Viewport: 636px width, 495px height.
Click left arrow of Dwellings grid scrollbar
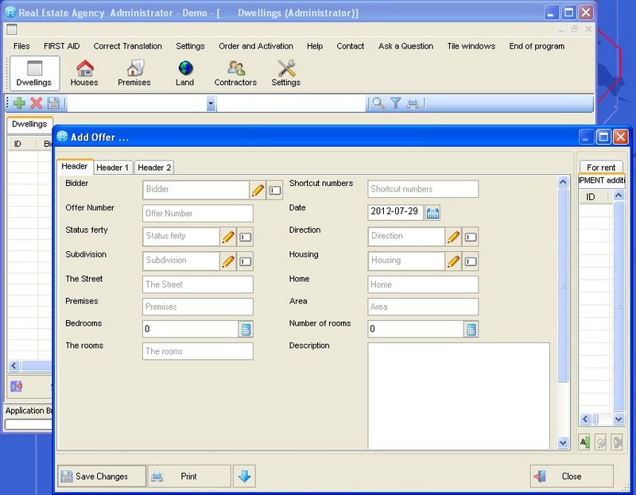coord(14,365)
